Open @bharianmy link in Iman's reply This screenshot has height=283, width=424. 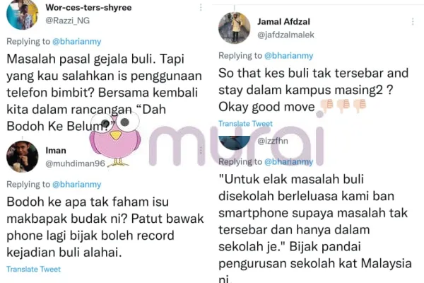click(x=77, y=185)
